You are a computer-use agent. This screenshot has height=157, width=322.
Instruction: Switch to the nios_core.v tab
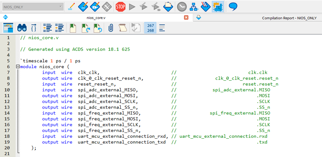96,18
